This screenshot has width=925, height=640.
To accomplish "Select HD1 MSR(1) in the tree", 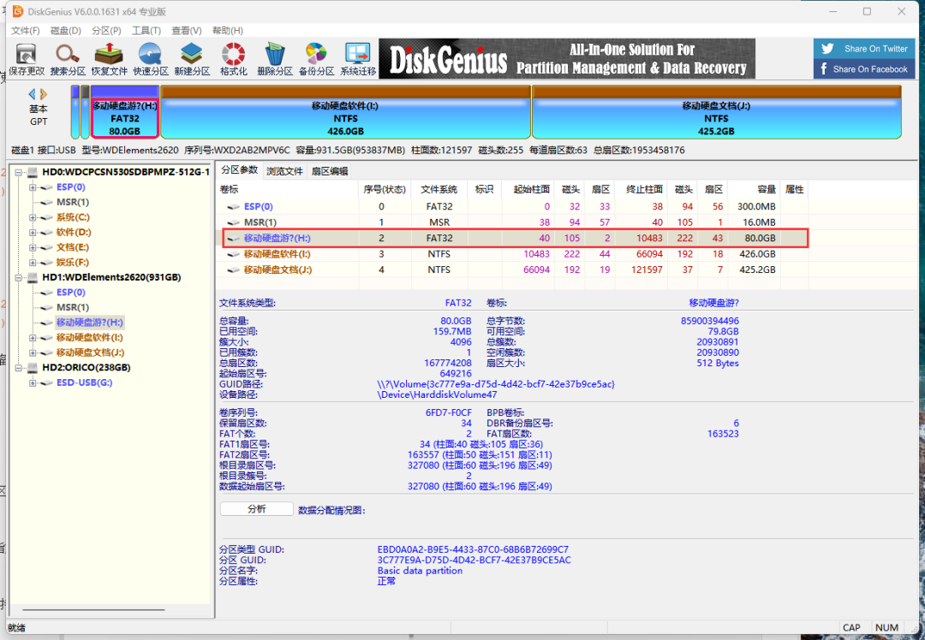I will click(x=73, y=308).
